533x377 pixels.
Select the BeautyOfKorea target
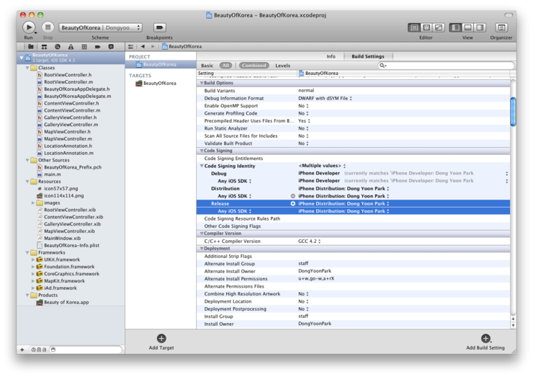coord(159,84)
